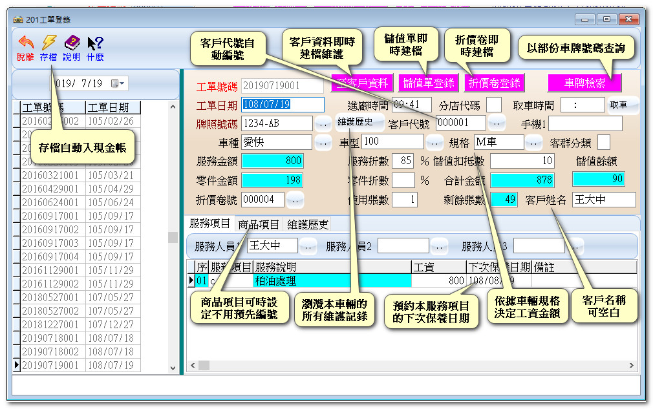The width and height of the screenshot is (653, 409).
Task: Click the work order list scrollbar down arrow
Action: tap(173, 368)
